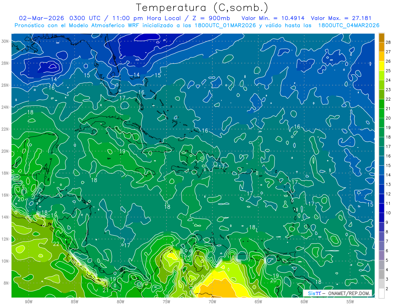The height and width of the screenshot is (306, 397).
Task: Click the 75W longitude axis label
Action: (x=166, y=302)
